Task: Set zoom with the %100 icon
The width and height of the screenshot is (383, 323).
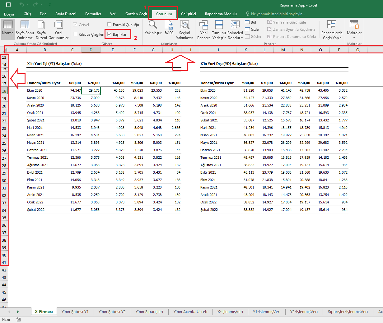Action: tap(169, 25)
